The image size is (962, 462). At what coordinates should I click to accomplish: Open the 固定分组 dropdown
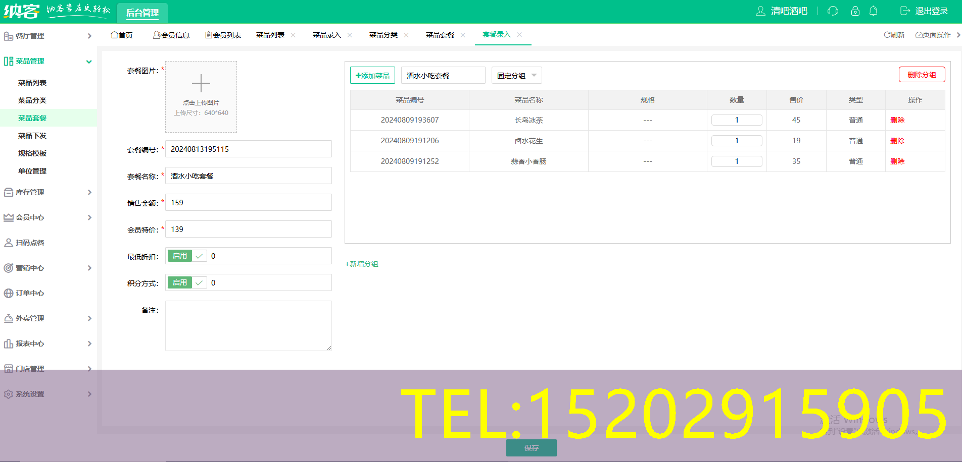516,76
